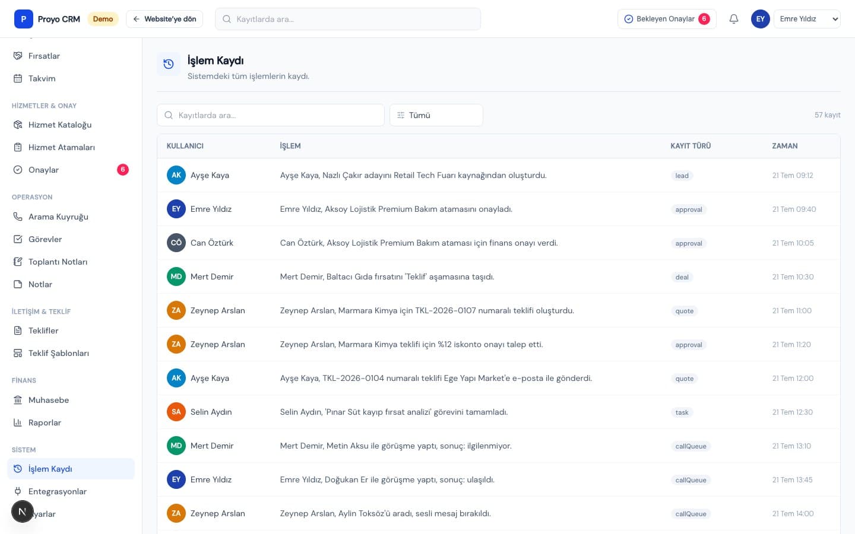
Task: Click the 'lead' tag in first row
Action: tap(682, 176)
